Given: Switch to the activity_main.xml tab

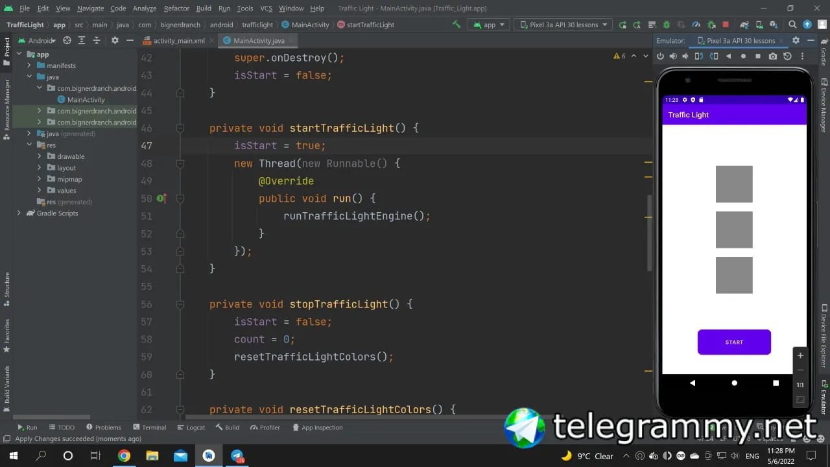Looking at the screenshot, I should click(x=178, y=40).
